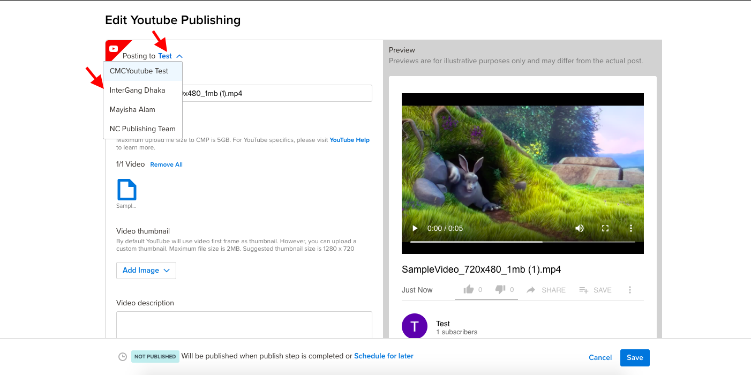751x375 pixels.
Task: Open the YouTube Help link
Action: [x=350, y=140]
